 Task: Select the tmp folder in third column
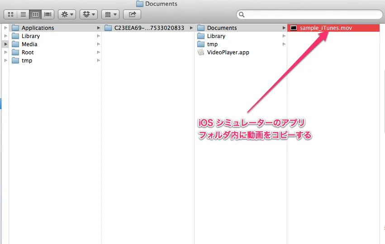tap(241, 44)
